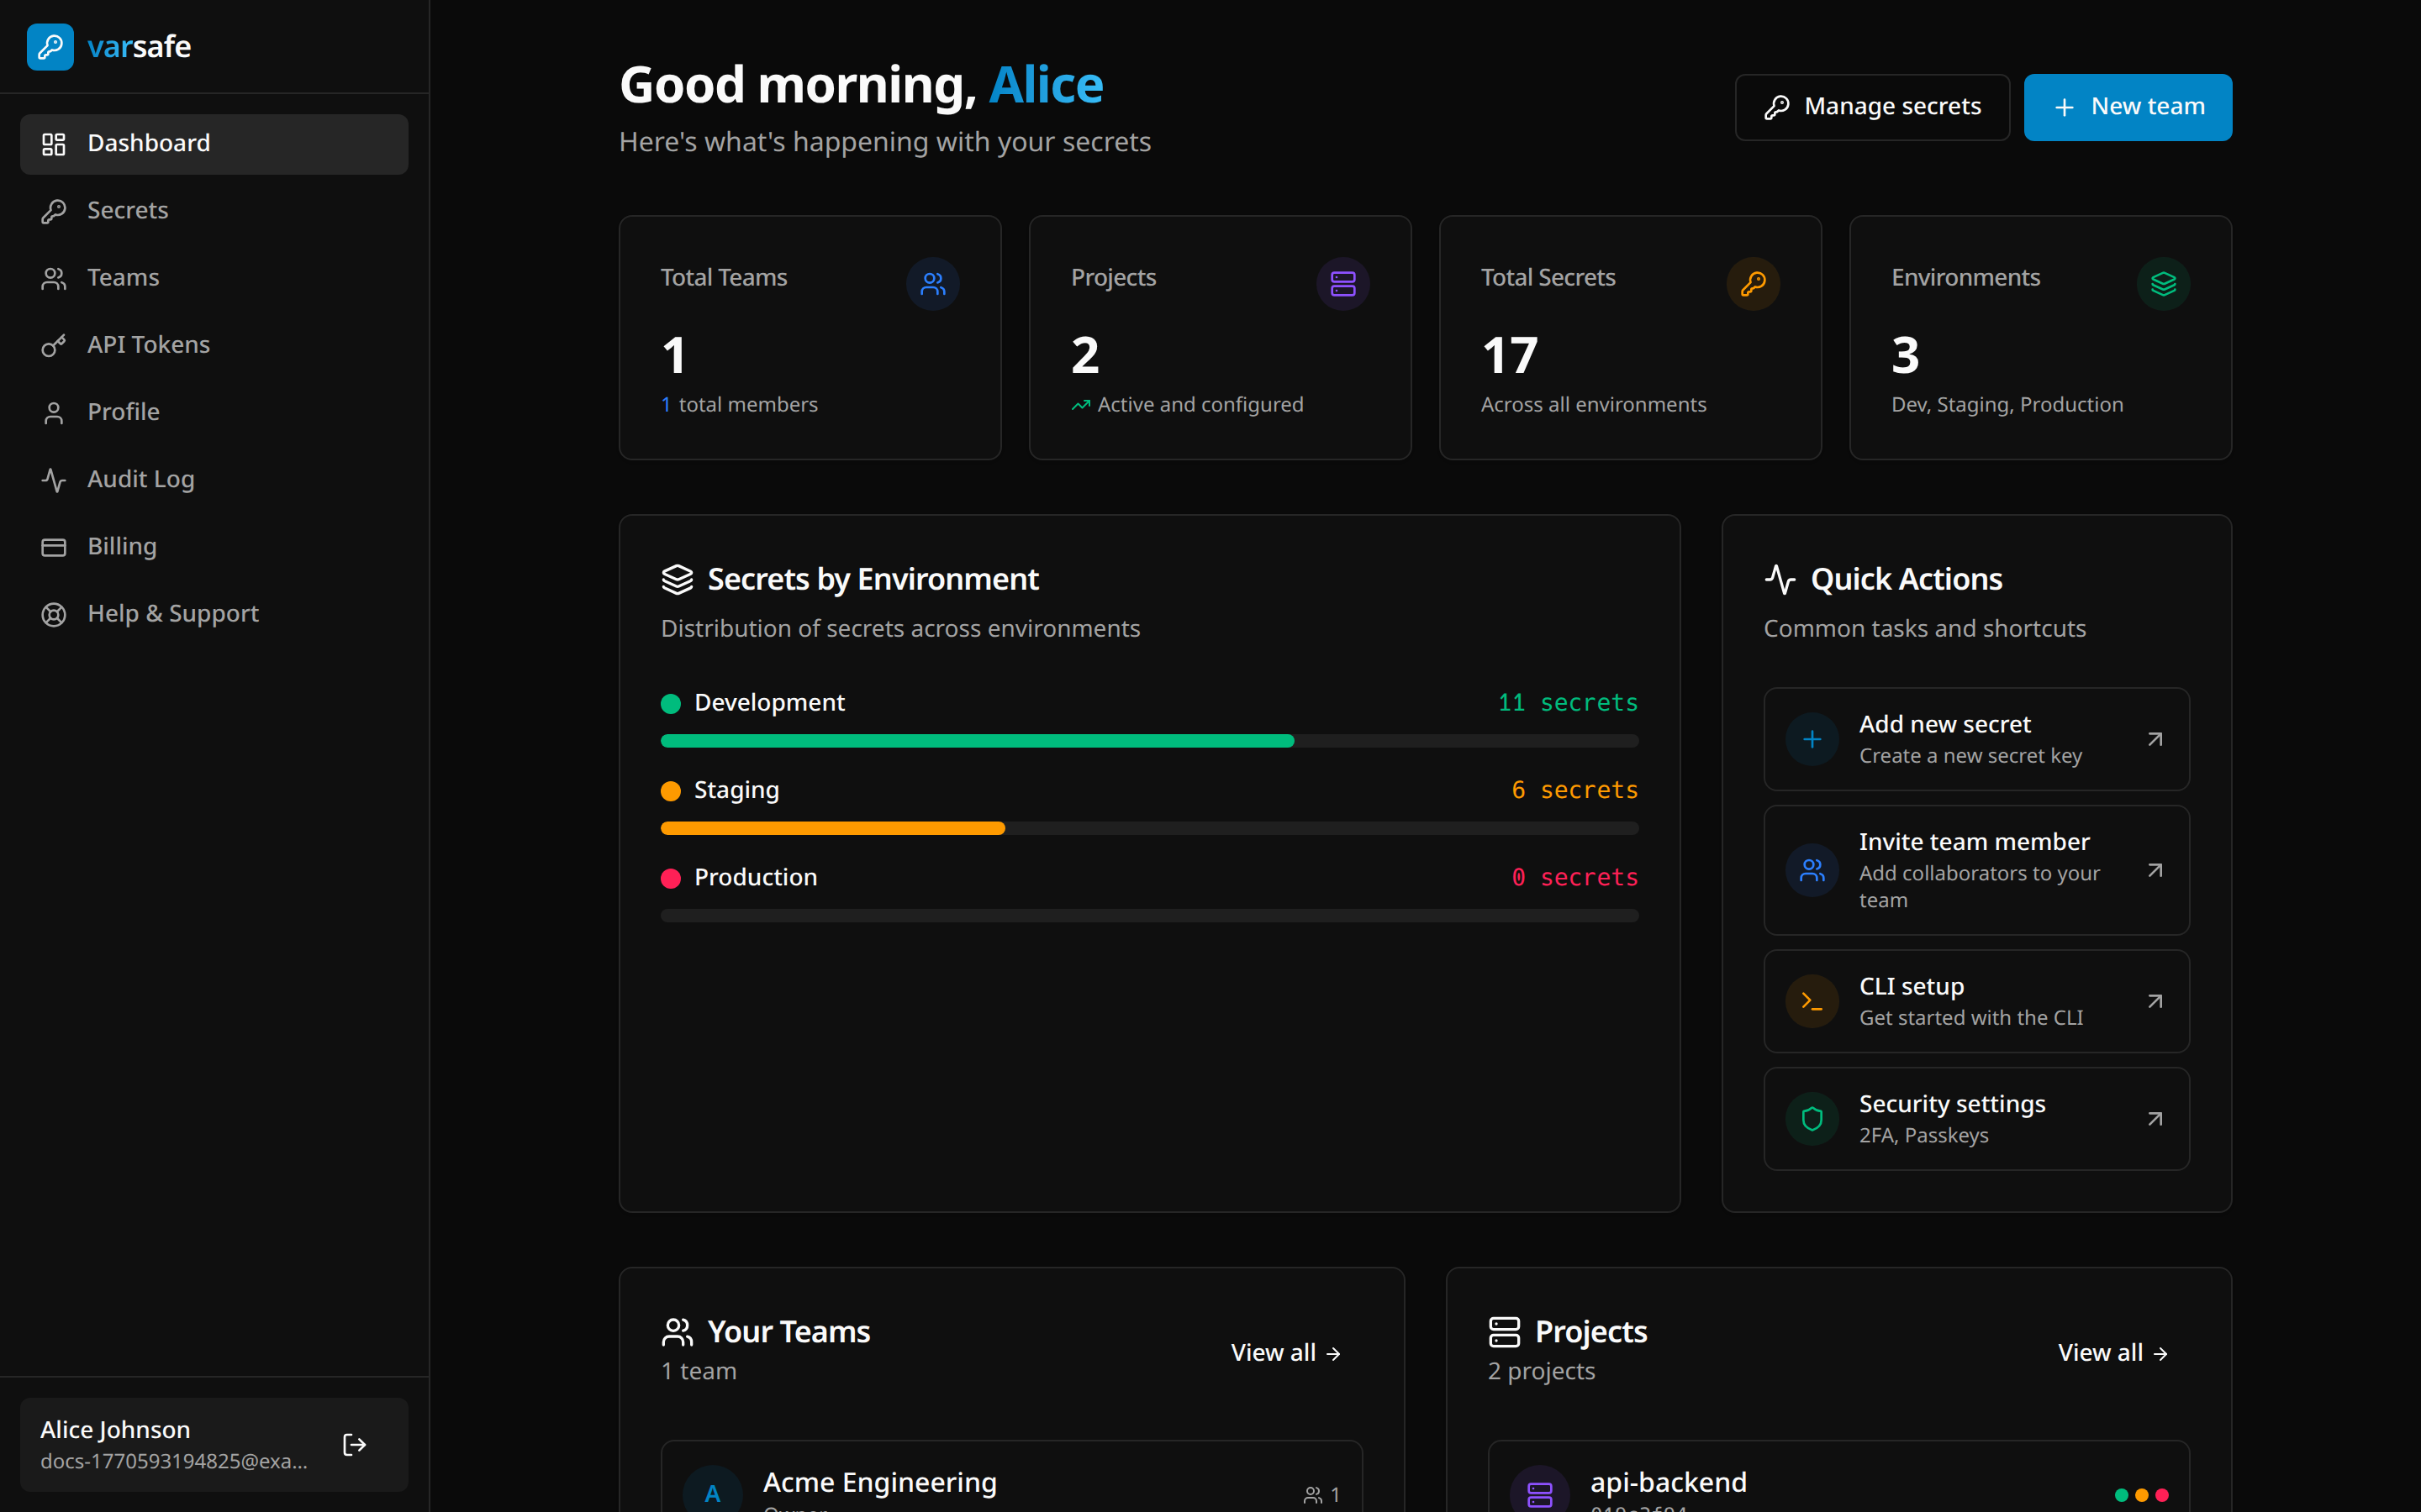2421x1512 pixels.
Task: Open Billing via the card icon
Action: tap(55, 546)
